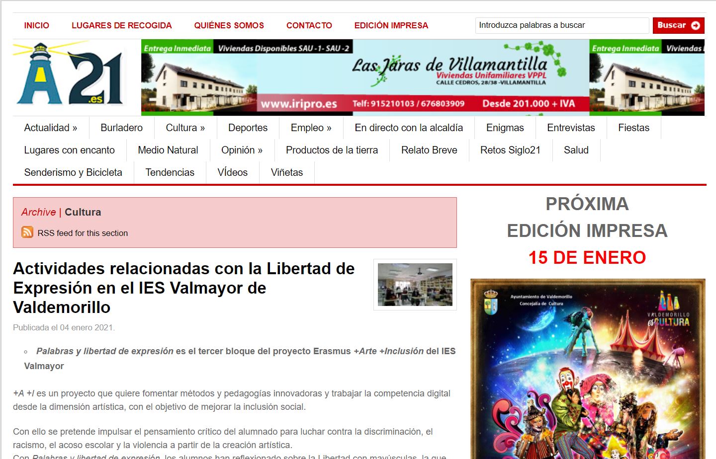
Task: Open the EDICIÓN IMPRESA menu link
Action: point(391,25)
